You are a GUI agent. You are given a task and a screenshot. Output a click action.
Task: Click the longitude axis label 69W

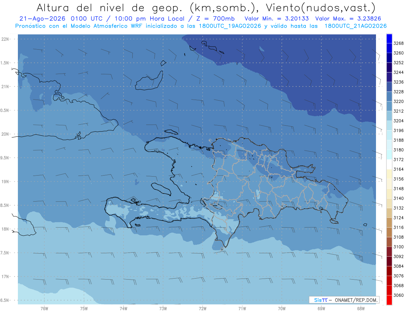coord(321,308)
